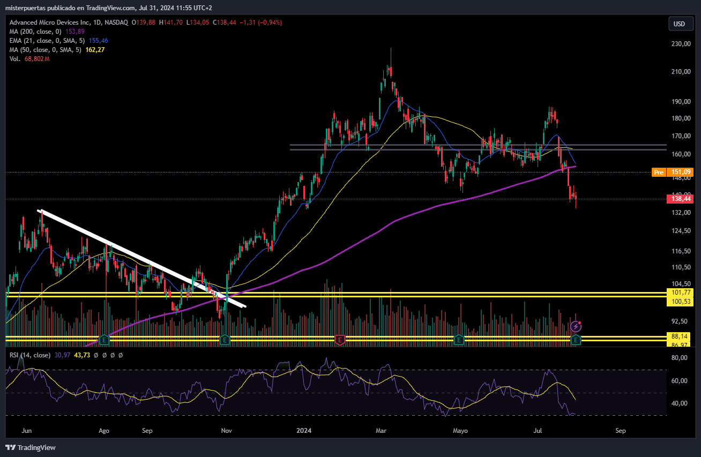This screenshot has height=457, width=701.
Task: Click the latest earnings E marker
Action: 576,340
